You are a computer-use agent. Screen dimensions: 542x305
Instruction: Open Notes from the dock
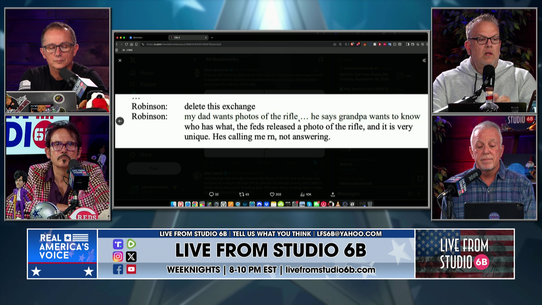pyautogui.click(x=274, y=204)
